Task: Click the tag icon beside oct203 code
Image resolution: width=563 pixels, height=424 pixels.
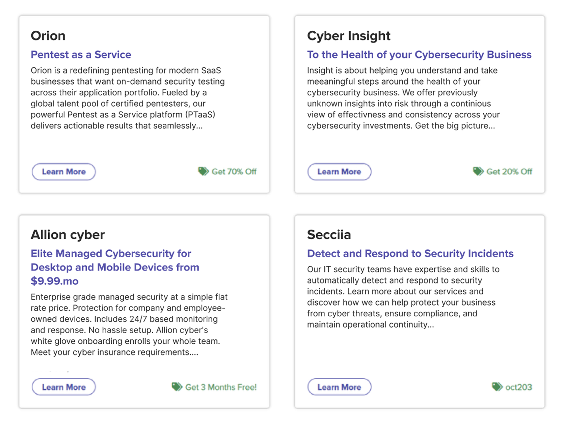Action: coord(497,387)
